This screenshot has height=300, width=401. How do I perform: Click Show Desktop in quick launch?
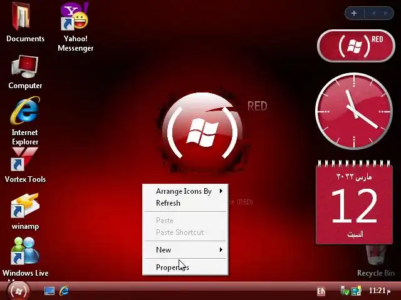coord(49,291)
